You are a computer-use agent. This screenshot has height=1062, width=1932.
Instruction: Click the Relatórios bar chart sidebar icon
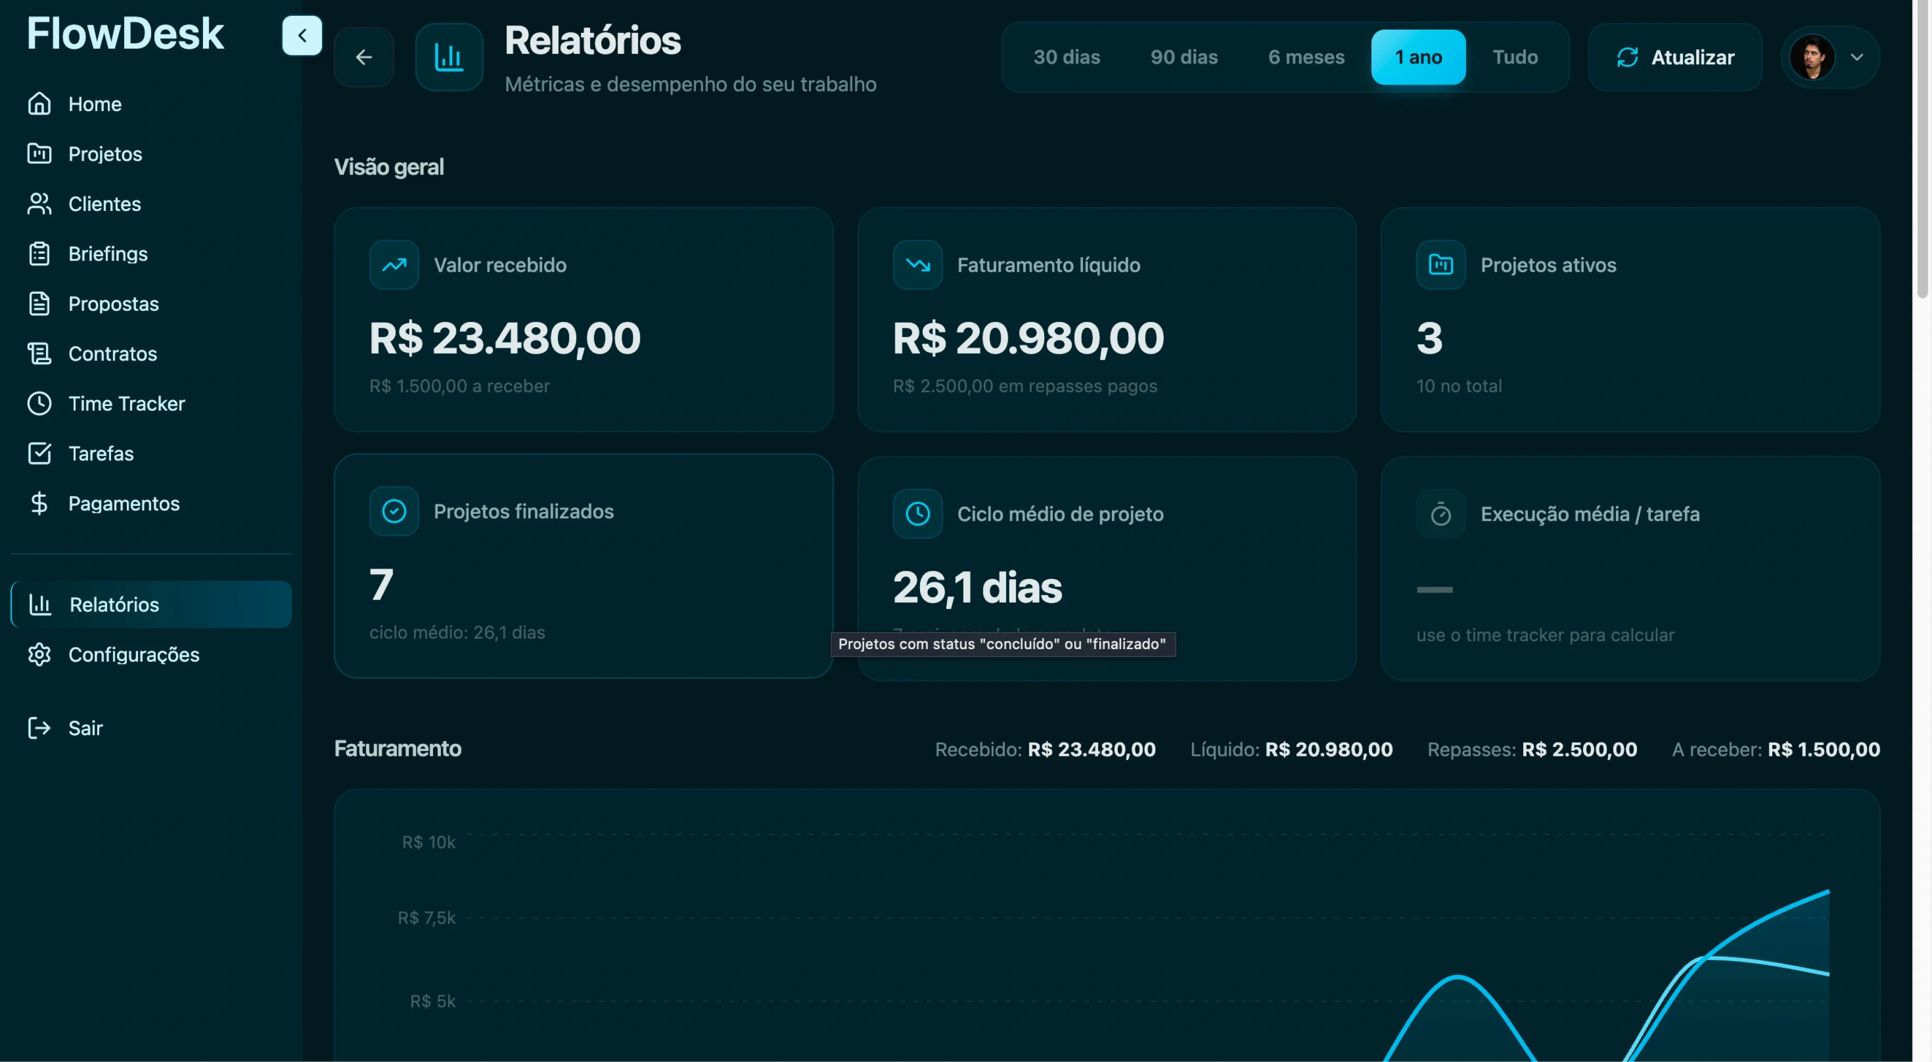tap(40, 604)
